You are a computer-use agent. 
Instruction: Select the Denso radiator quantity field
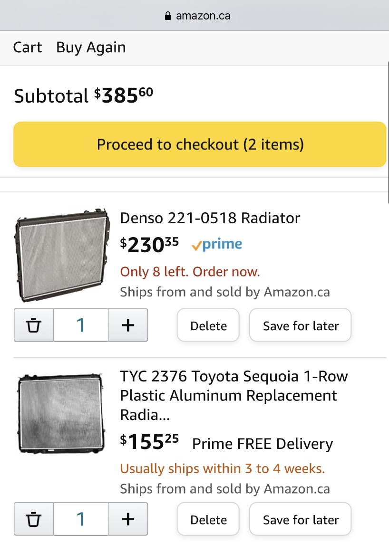pyautogui.click(x=81, y=325)
